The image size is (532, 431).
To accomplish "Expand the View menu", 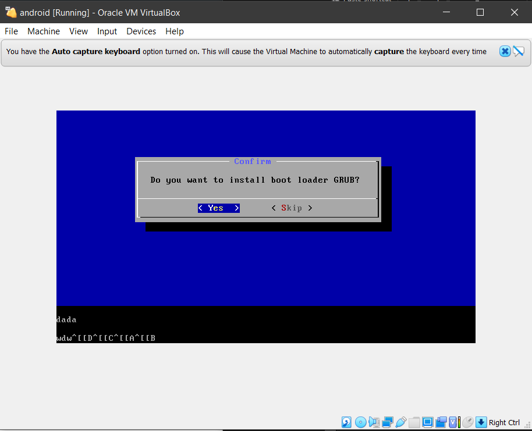I will [79, 31].
